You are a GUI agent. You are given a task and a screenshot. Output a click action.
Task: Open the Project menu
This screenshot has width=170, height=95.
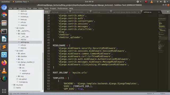53,8
